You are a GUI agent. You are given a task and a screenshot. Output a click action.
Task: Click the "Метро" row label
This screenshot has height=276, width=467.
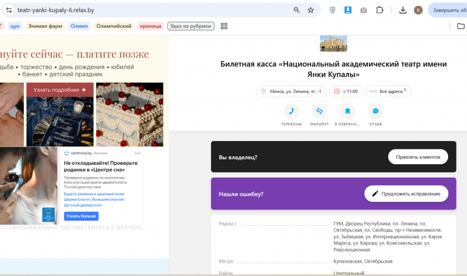pos(226,261)
